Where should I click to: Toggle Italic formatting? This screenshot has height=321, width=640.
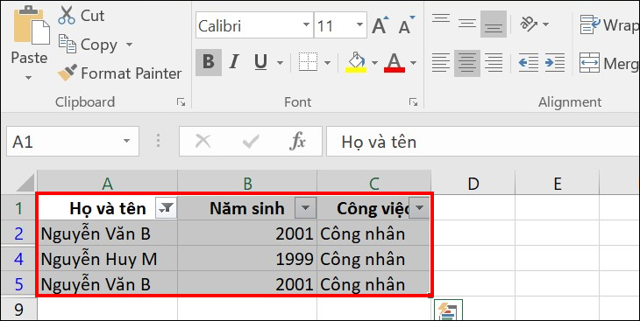coord(234,62)
